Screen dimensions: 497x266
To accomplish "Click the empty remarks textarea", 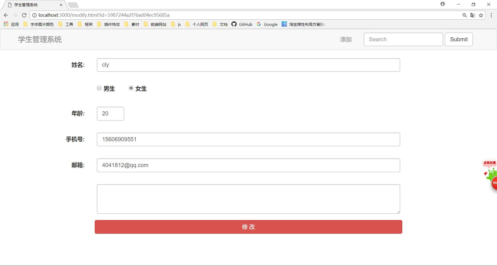I will [248, 199].
